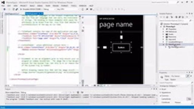The height and width of the screenshot is (109, 194).
Task: Expand the Properties folder in Solution Explorer
Action: click(163, 29)
